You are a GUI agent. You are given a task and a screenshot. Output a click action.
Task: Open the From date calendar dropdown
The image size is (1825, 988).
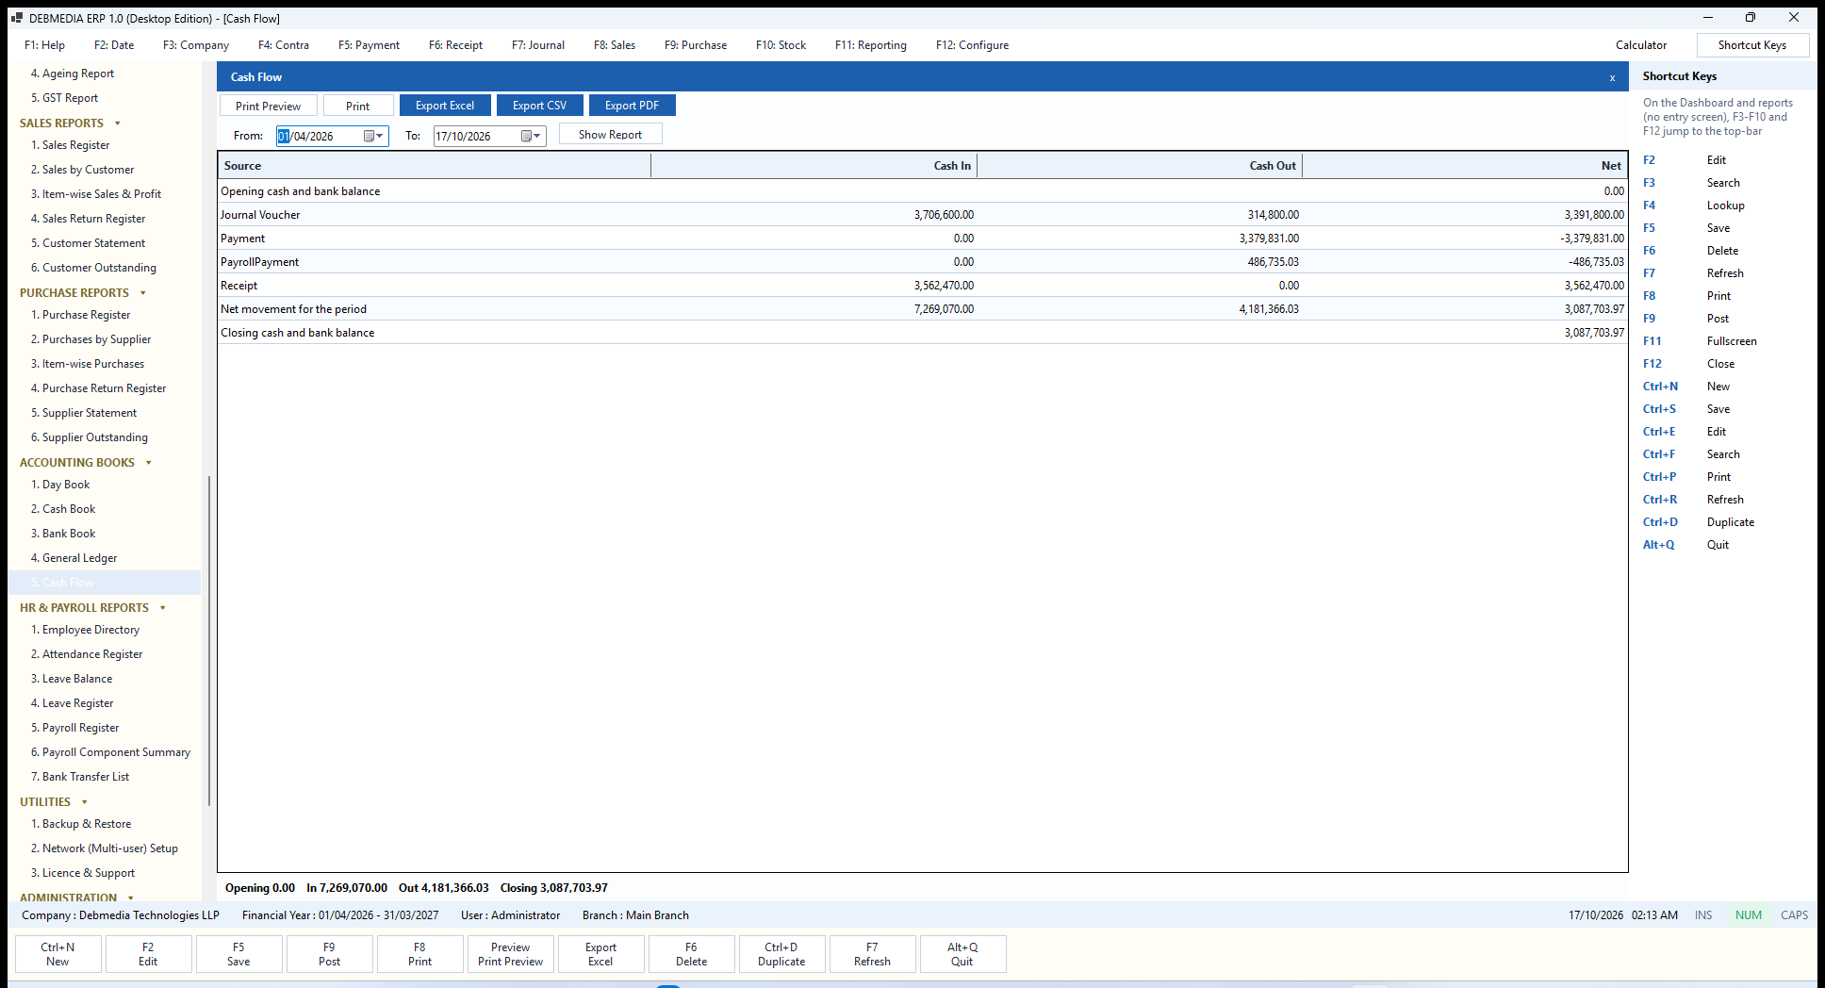coord(374,136)
